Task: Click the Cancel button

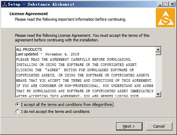Action: click(x=159, y=126)
